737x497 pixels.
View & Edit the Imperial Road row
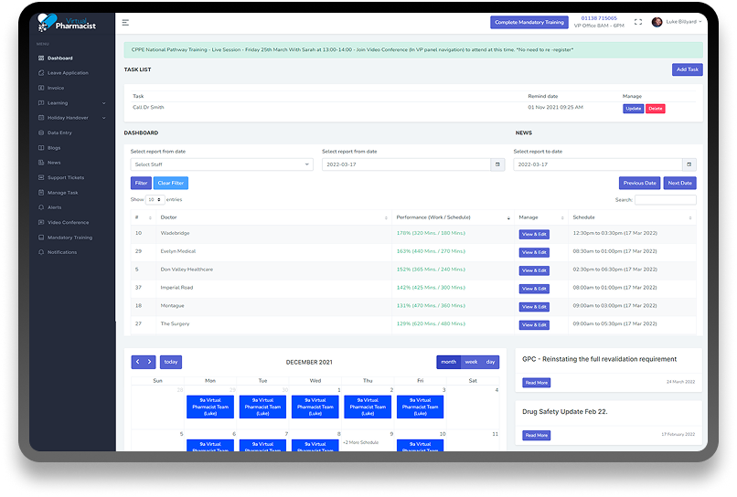[x=534, y=289]
